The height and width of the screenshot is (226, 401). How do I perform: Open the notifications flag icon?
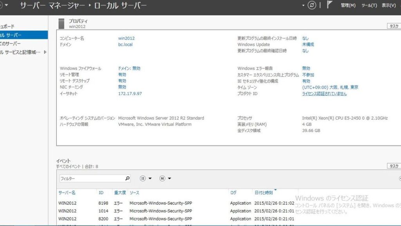coord(329,5)
